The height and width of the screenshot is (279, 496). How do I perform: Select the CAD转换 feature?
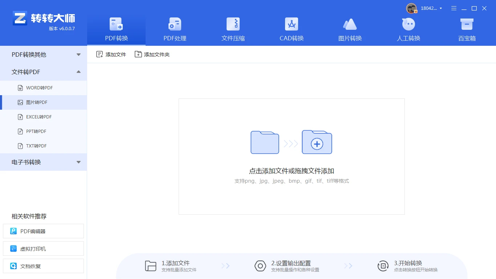pyautogui.click(x=291, y=29)
